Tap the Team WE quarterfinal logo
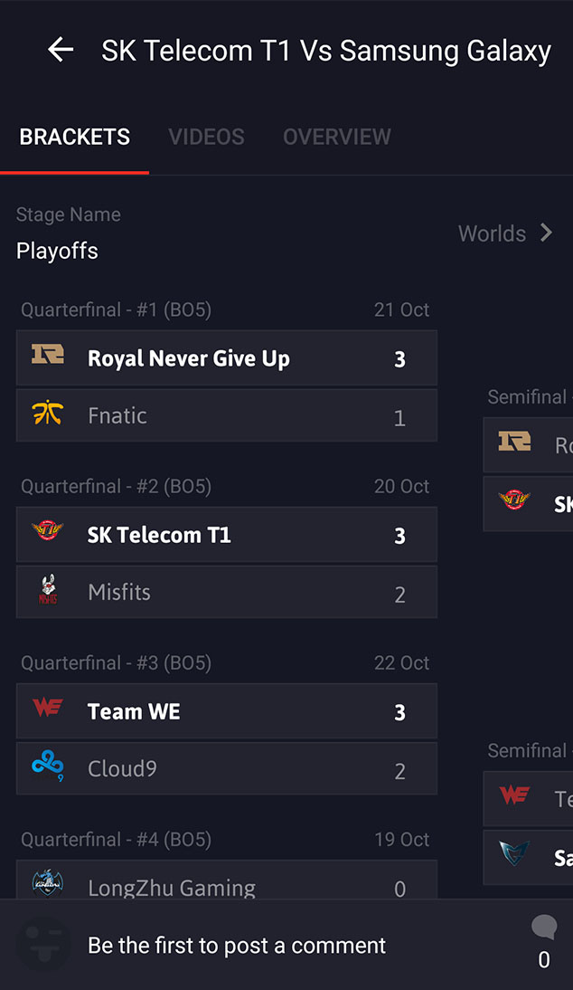Viewport: 573px width, 990px height. coord(48,709)
